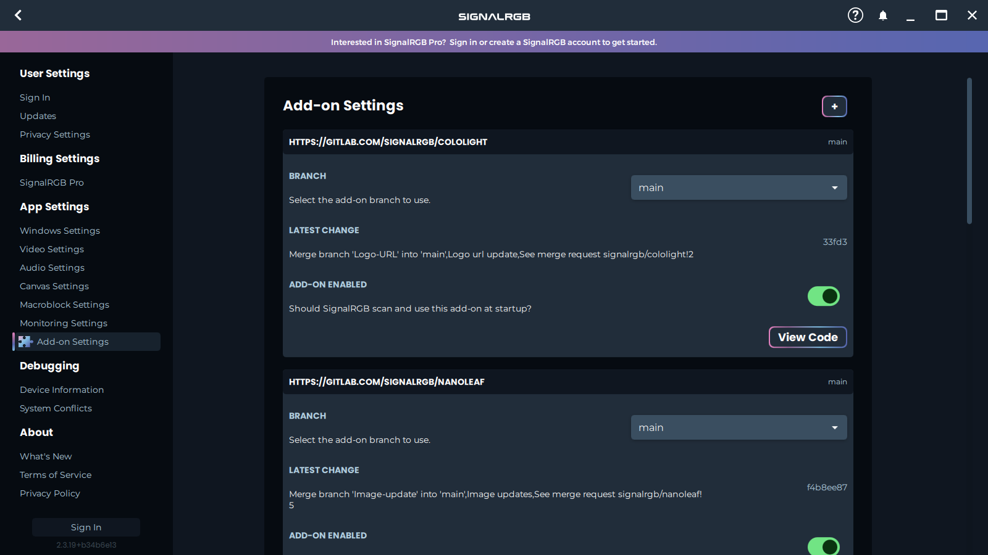Click View Code for Cololight add-on
Viewport: 988px width, 555px height.
click(808, 337)
